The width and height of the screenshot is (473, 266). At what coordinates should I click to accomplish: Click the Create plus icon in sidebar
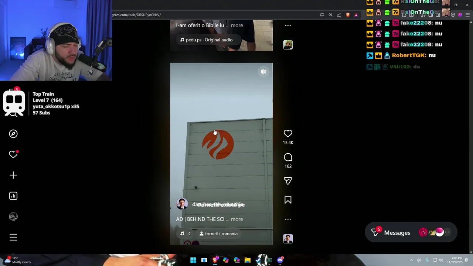(x=13, y=175)
